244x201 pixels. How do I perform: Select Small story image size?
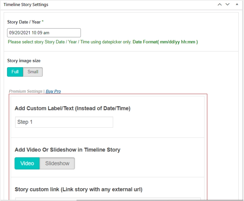[x=33, y=72]
